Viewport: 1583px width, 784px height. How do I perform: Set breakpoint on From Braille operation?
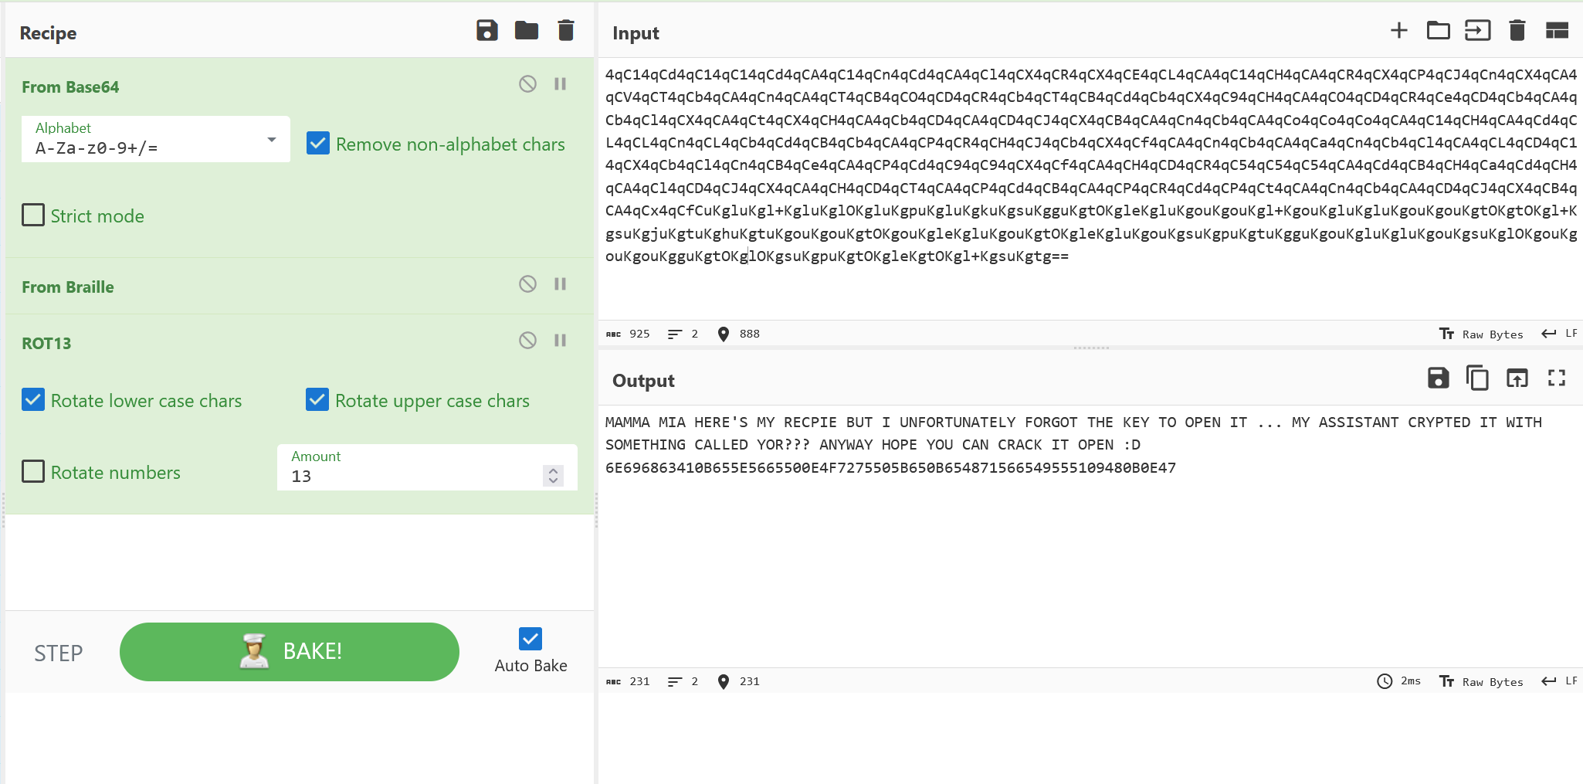[x=561, y=284]
